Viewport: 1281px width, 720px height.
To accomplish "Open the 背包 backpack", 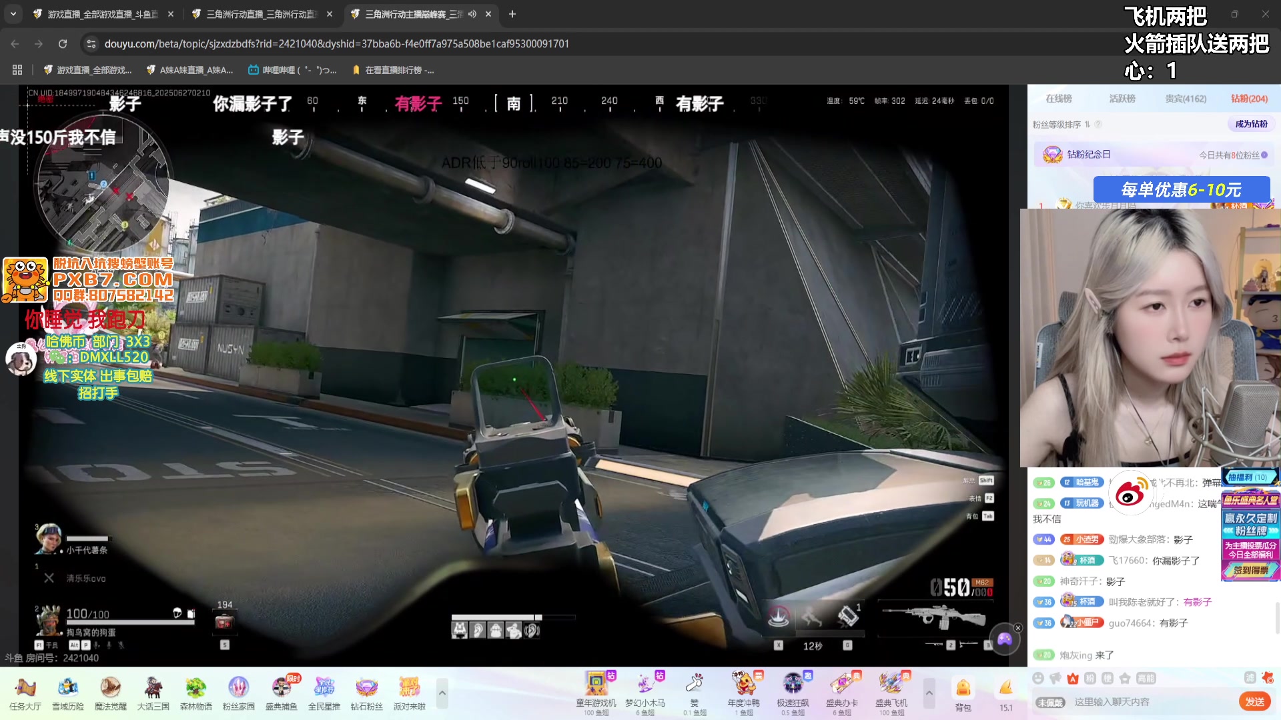I will (x=963, y=695).
